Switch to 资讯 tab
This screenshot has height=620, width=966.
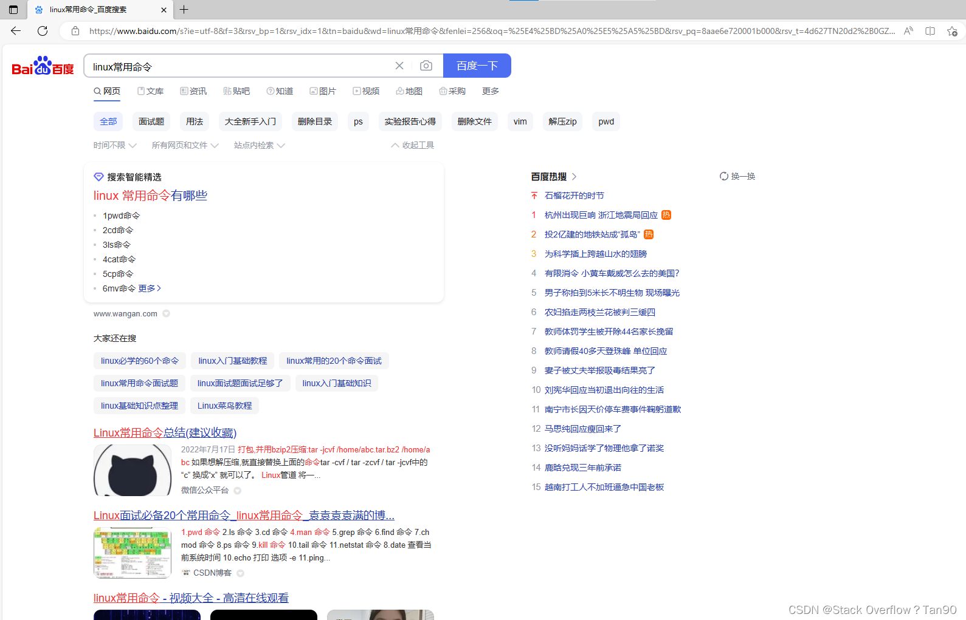(193, 91)
